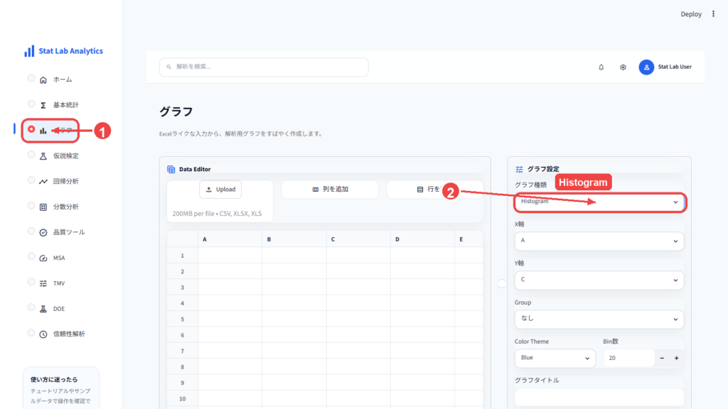
Task: Select the 回帰分析 radio button
Action: point(31,180)
